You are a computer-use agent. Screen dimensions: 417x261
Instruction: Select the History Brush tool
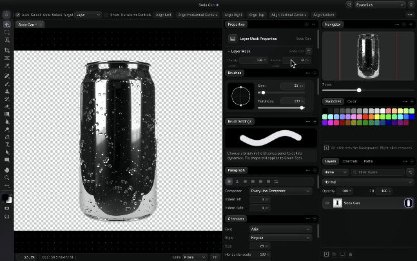point(7,99)
